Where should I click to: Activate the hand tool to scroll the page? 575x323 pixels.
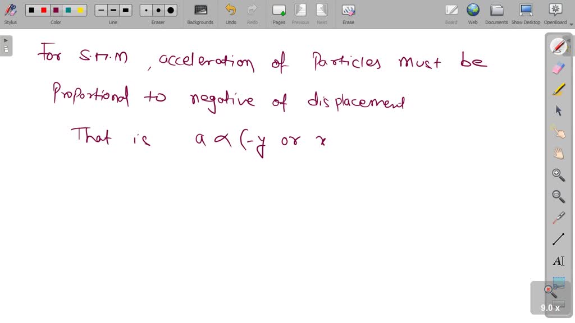558,153
